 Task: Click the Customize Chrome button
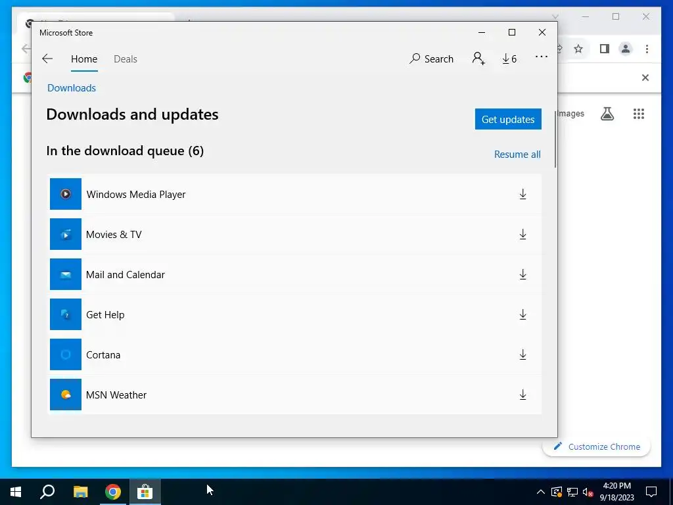(x=597, y=446)
